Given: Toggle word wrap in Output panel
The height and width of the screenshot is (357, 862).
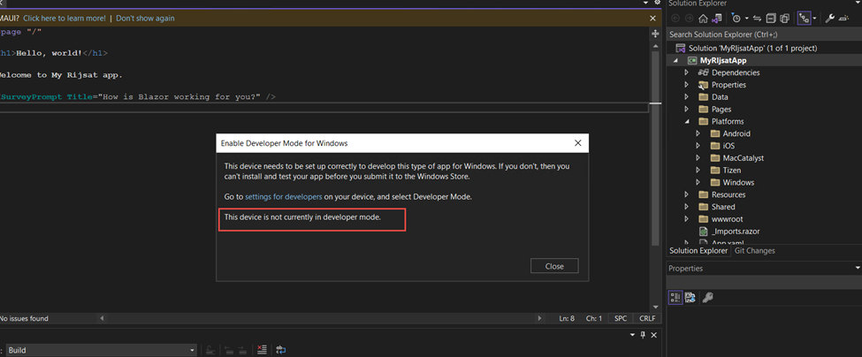Looking at the screenshot, I should (x=280, y=350).
